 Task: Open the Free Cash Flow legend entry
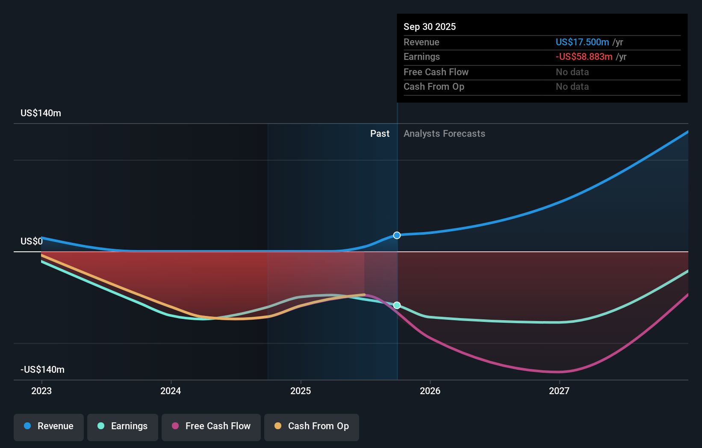[211, 426]
